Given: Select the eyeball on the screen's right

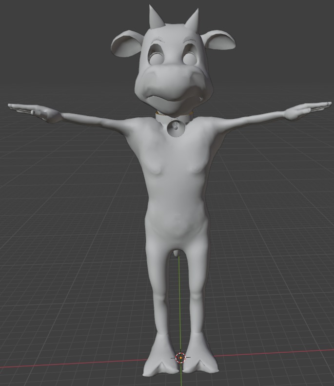Looking at the screenshot, I should click(189, 59).
